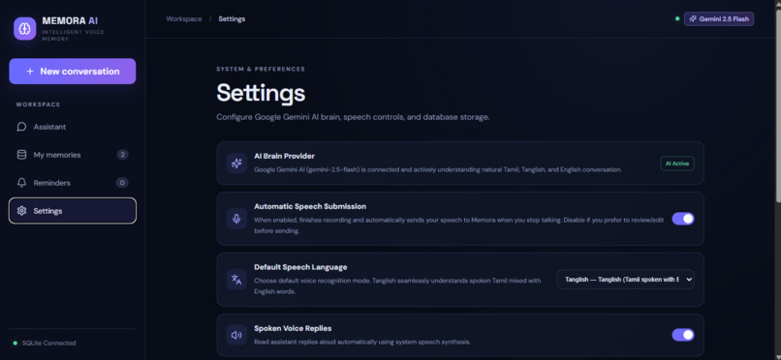Click the green status dot beside Gemini badge
781x360 pixels.
(677, 19)
